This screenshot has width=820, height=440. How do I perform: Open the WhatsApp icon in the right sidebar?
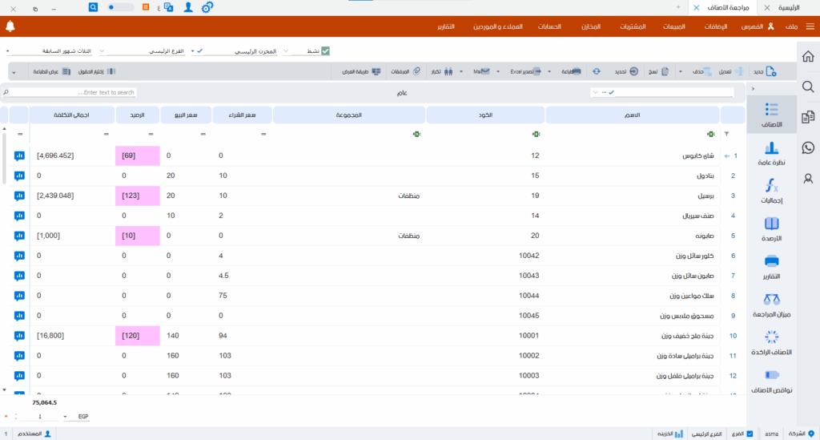point(808,147)
